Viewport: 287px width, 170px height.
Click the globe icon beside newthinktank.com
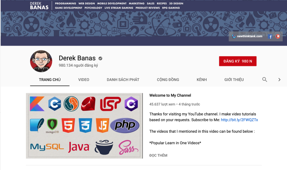tap(234, 36)
